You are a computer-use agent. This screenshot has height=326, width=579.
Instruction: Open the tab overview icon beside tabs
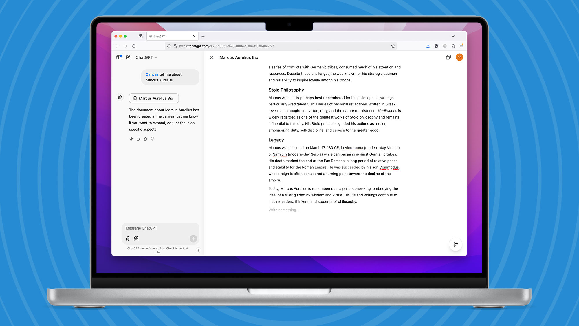pyautogui.click(x=141, y=37)
